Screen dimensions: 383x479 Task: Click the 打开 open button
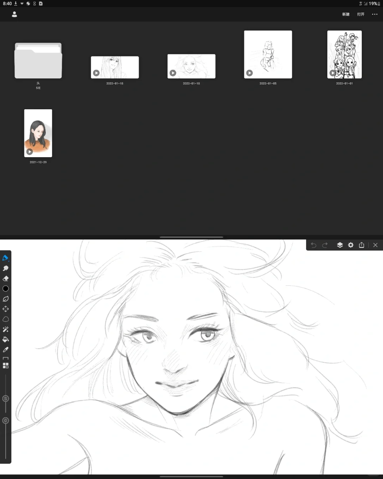tap(361, 14)
